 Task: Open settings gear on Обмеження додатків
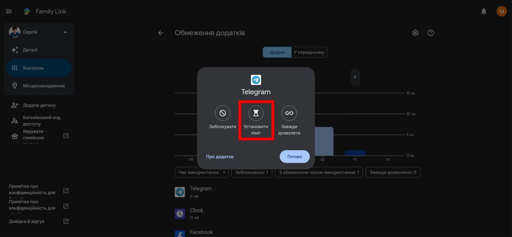(415, 33)
